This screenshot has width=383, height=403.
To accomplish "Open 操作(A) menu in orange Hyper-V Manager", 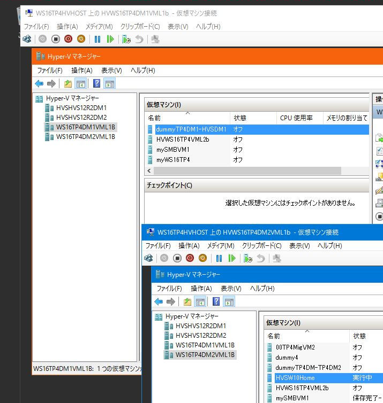I will pyautogui.click(x=81, y=71).
